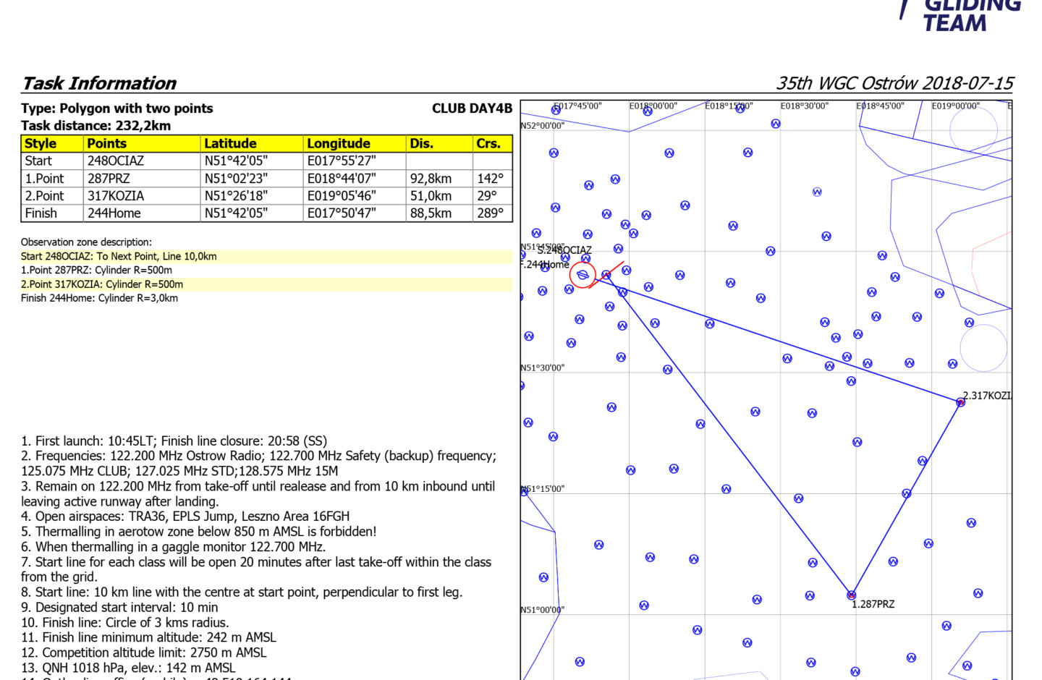Image resolution: width=1042 pixels, height=680 pixels.
Task: Click the 289° course value in Finish row
Action: [x=490, y=213]
